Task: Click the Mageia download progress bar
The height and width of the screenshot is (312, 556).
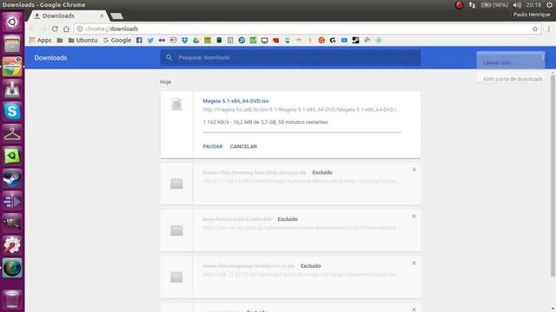Action: point(302,133)
